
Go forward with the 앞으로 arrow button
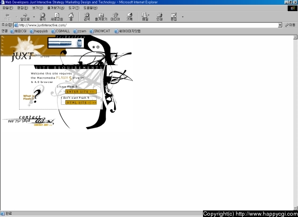[25, 17]
